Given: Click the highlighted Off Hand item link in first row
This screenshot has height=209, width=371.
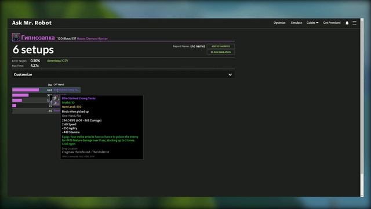Looking at the screenshot, I should 66,90.
